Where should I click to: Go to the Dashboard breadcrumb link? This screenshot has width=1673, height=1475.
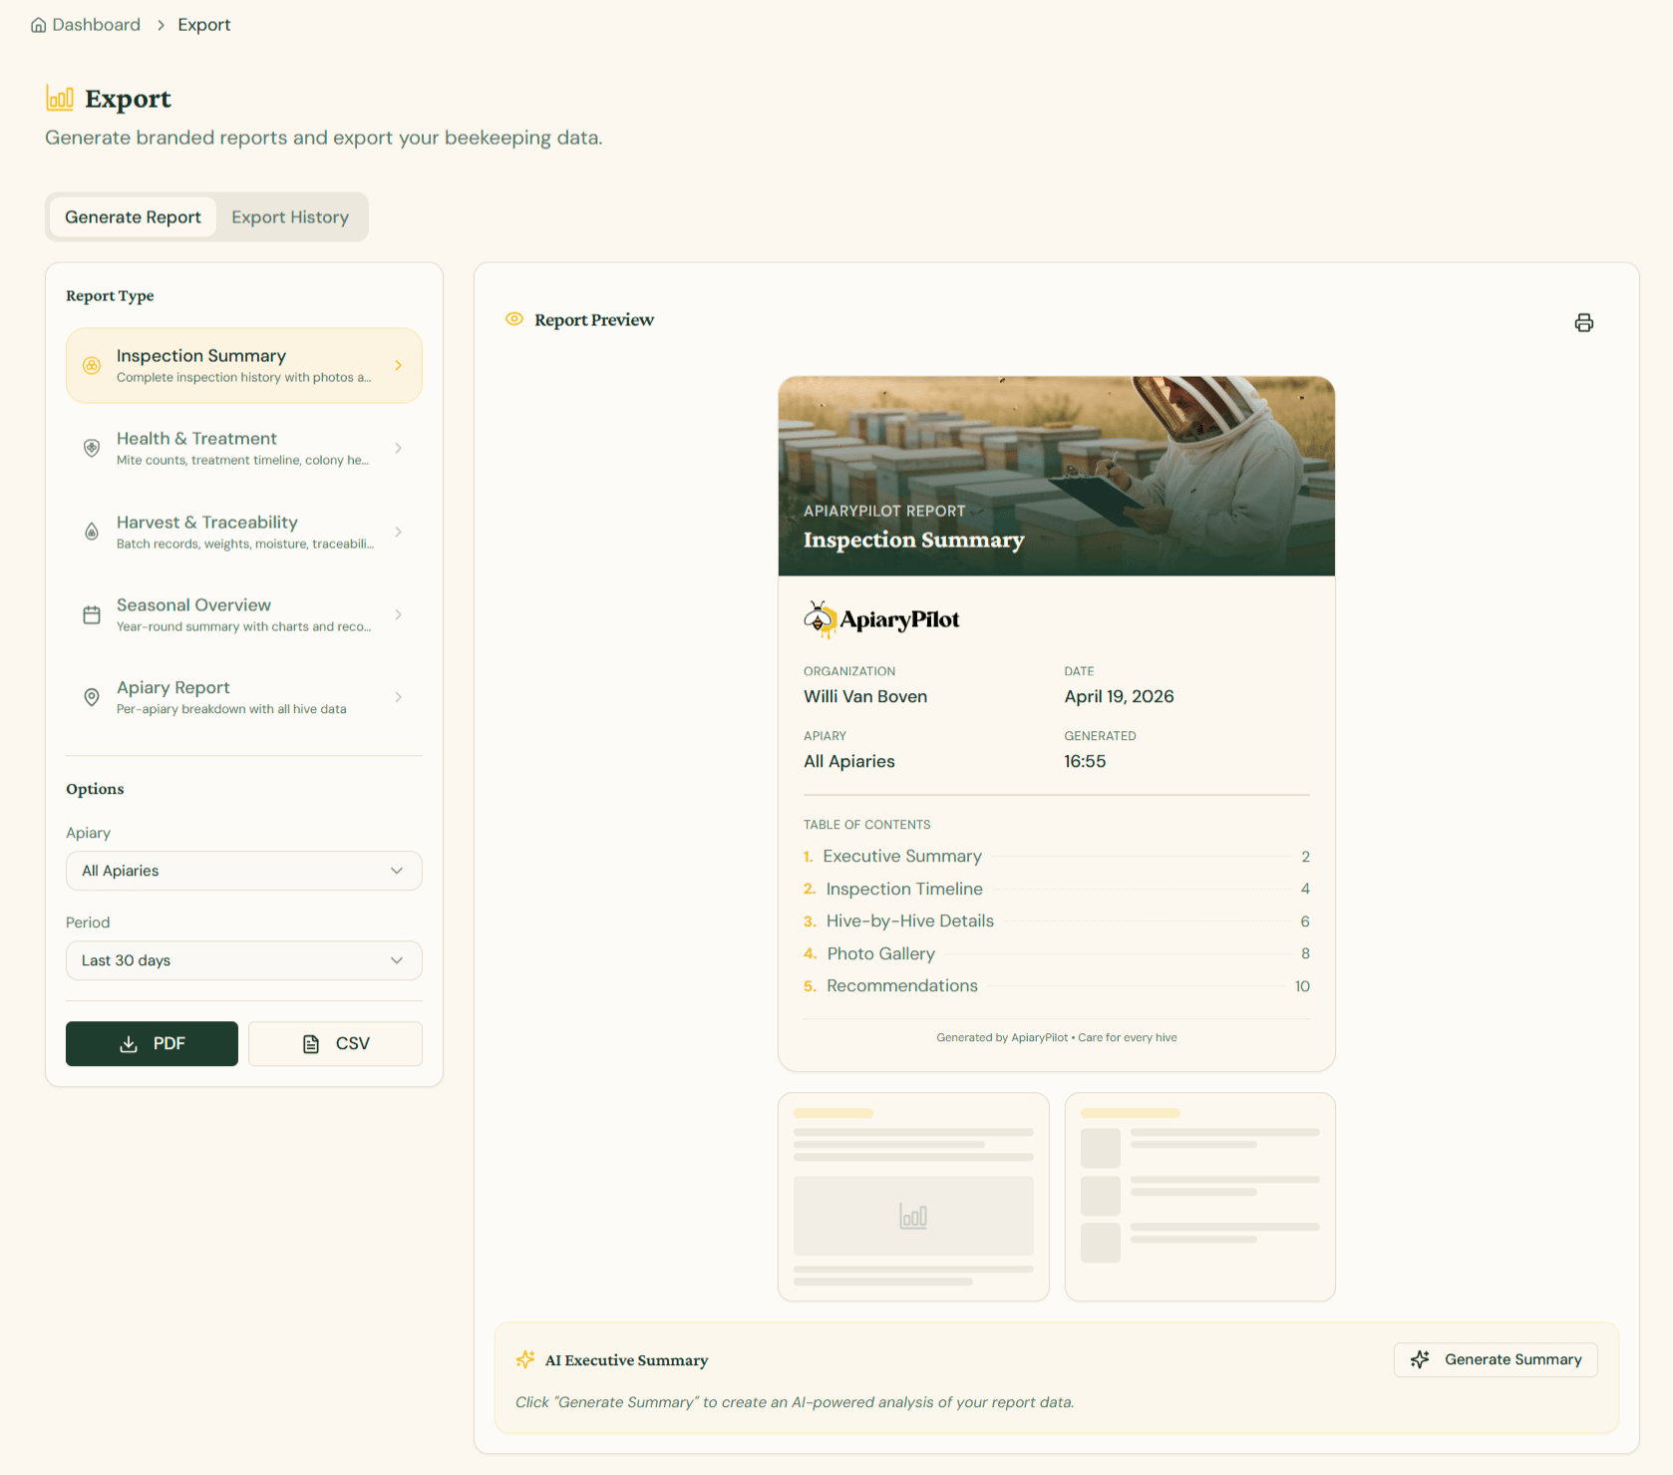click(96, 25)
